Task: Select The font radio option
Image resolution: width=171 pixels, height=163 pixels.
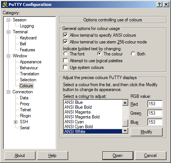Action: (x=66, y=54)
